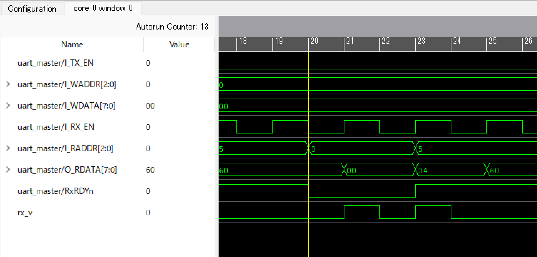Select the uart_master/I_TX_EN signal

[55, 63]
